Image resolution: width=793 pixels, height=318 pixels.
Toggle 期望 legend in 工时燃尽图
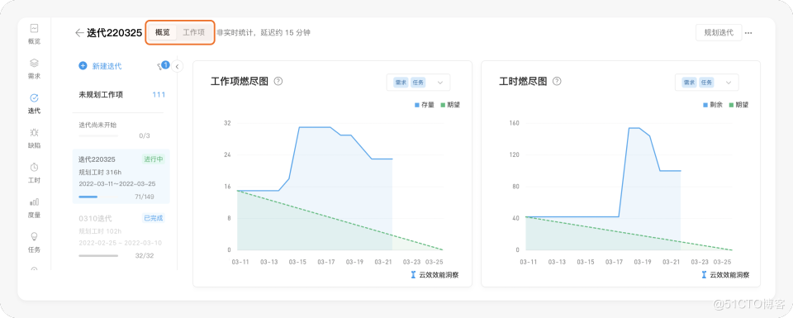[738, 105]
